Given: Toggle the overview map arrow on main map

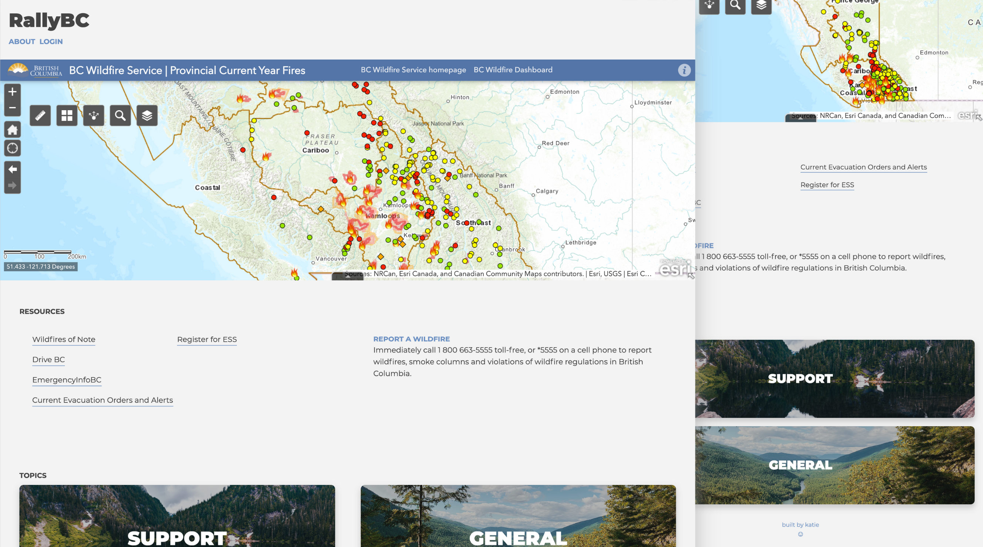Looking at the screenshot, I should (691, 276).
